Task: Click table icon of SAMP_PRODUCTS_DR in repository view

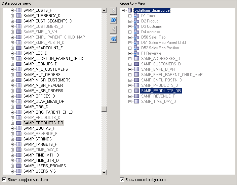Action: tap(136, 91)
